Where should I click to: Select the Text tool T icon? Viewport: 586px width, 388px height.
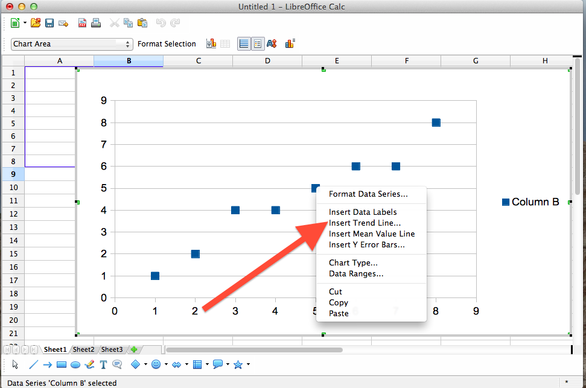(x=104, y=364)
